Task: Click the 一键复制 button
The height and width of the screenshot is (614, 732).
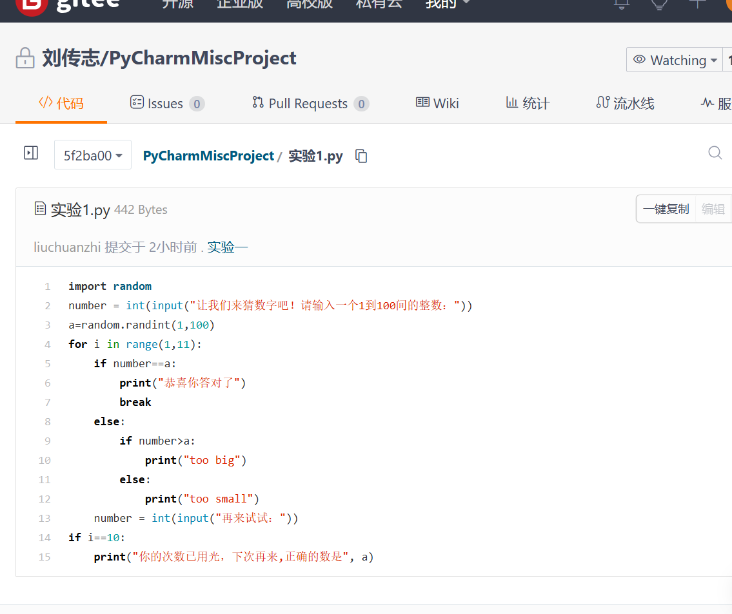Action: 666,209
